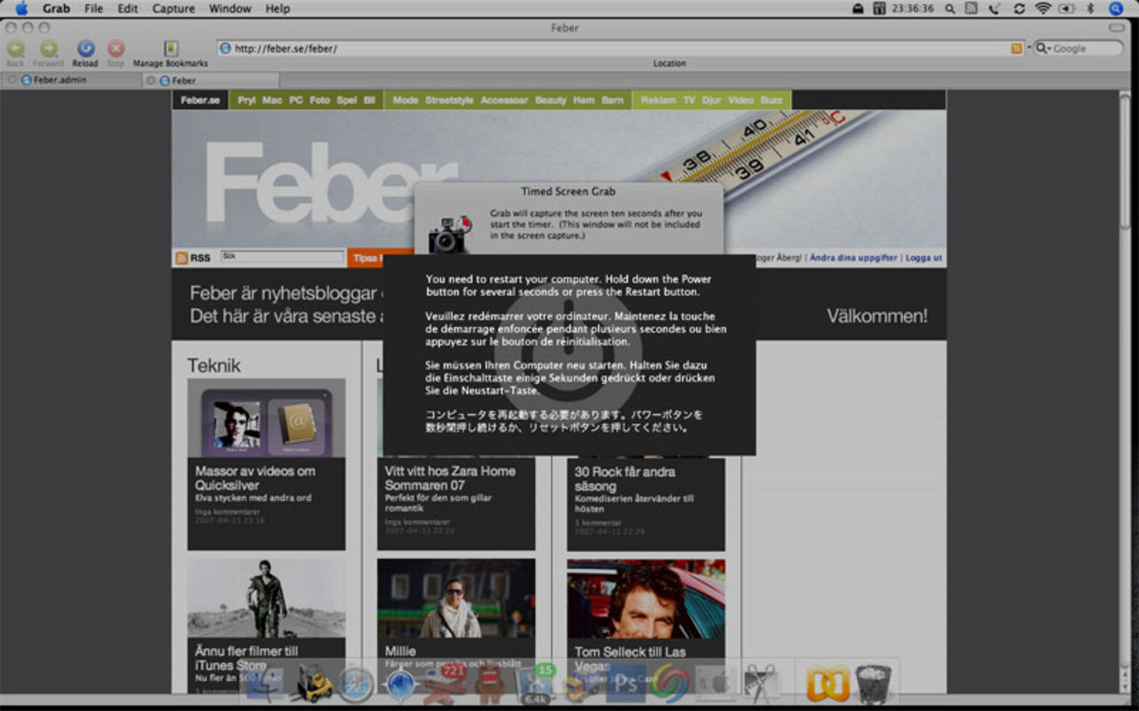Screen dimensions: 1139x711
Task: Click the Logga ut link
Action: pos(924,258)
